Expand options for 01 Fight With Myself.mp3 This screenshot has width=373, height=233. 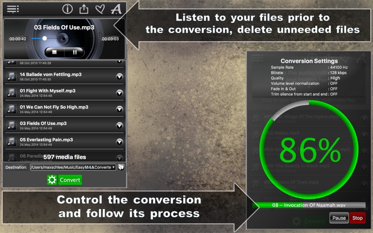(119, 93)
